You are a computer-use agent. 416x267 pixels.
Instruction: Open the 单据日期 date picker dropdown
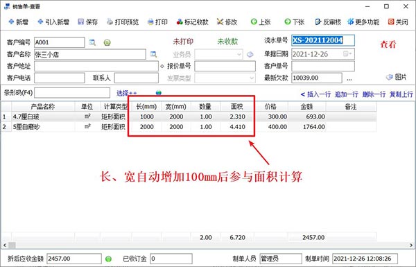pyautogui.click(x=347, y=54)
